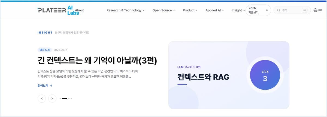Click the XGEN 제품보기 button

pos(258,10)
